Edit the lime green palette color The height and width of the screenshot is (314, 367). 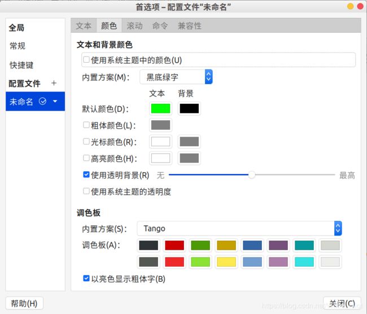coord(200,262)
